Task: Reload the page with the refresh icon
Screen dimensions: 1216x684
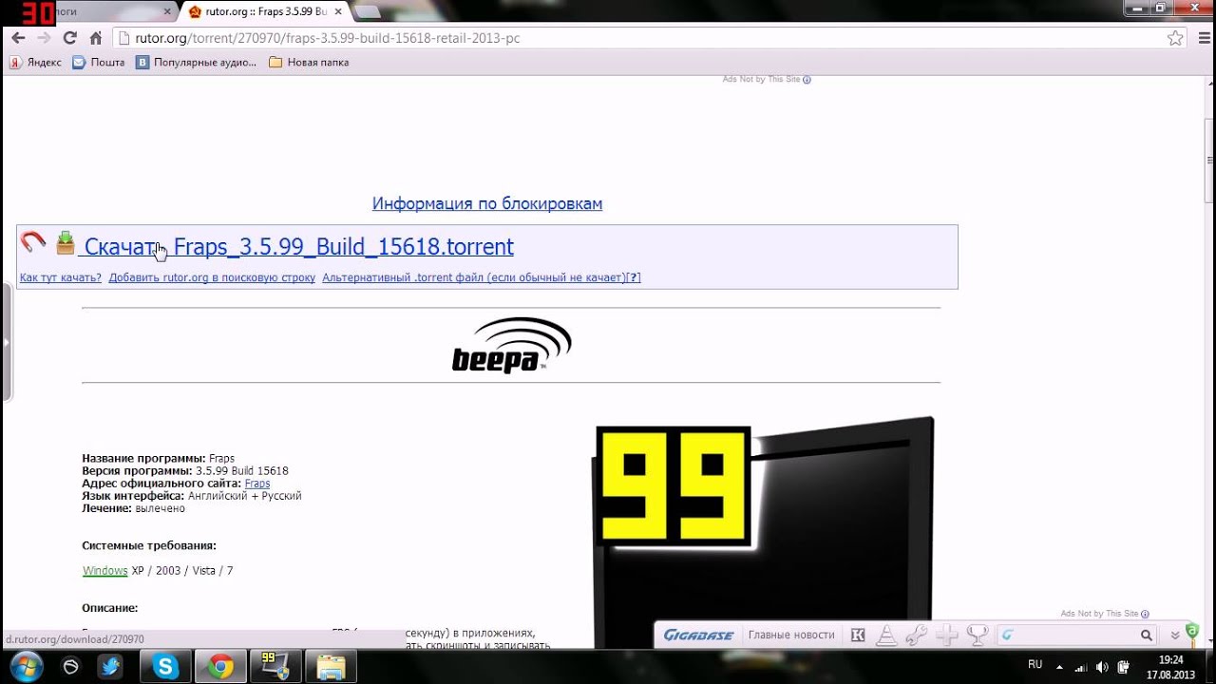Action: tap(69, 38)
